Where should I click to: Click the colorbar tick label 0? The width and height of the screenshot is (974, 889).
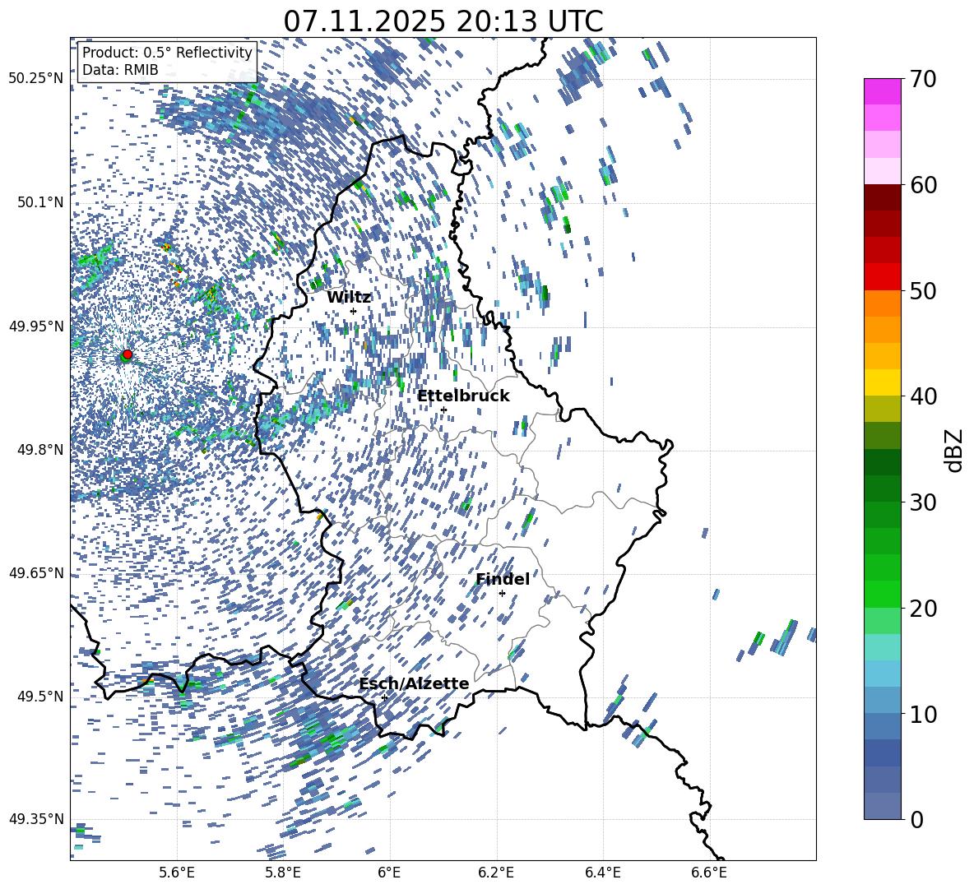pos(916,819)
